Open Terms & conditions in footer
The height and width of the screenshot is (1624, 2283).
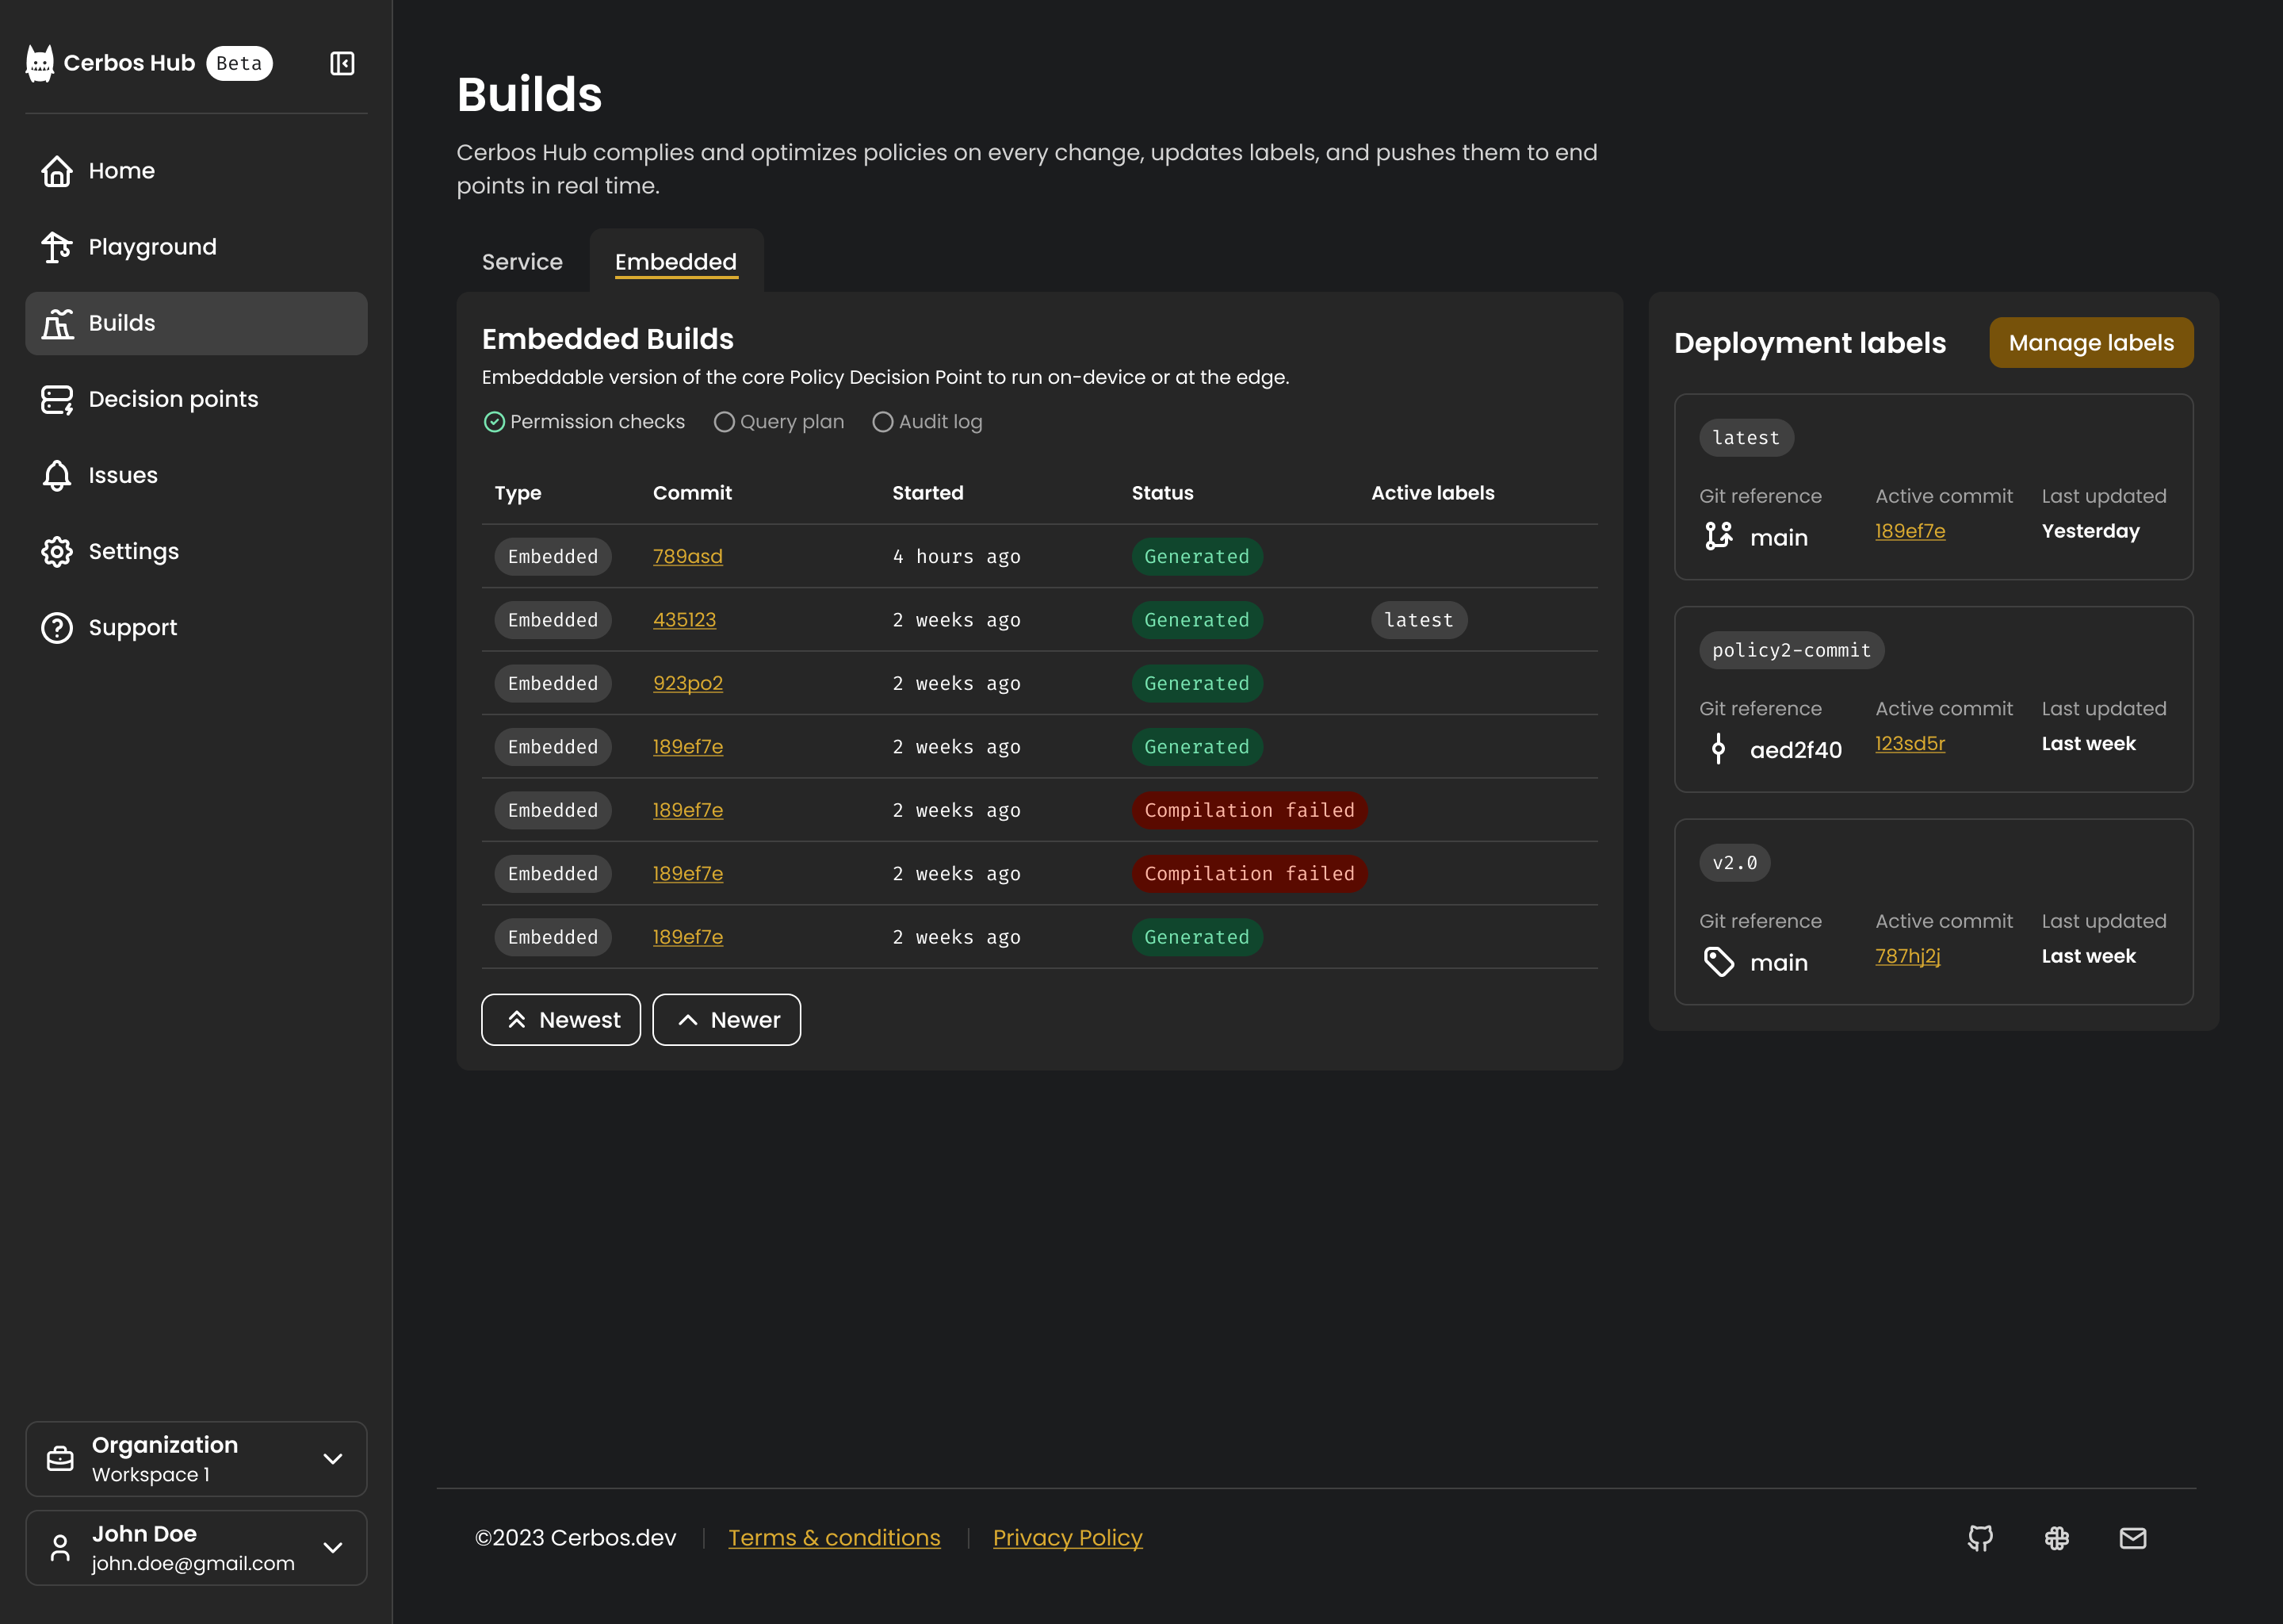[x=834, y=1538]
